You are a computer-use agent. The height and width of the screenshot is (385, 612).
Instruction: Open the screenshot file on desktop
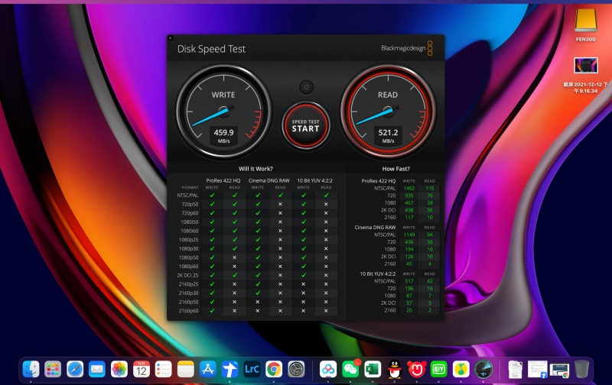click(x=585, y=75)
